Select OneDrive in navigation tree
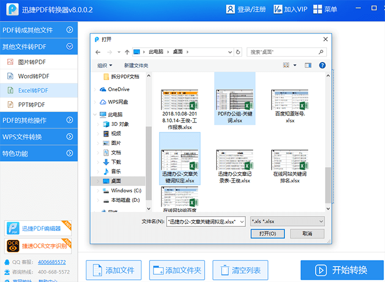Viewport: 385px width, 282px height. [114, 90]
